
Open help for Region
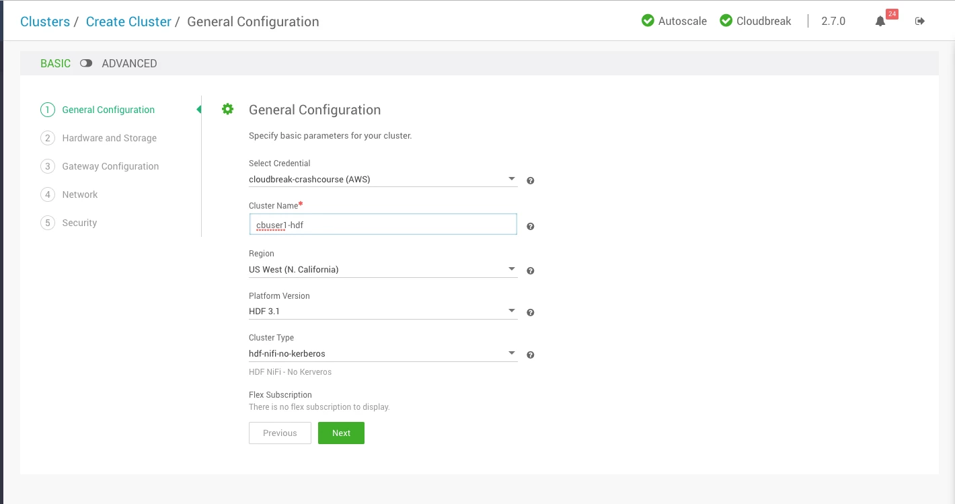[531, 271]
